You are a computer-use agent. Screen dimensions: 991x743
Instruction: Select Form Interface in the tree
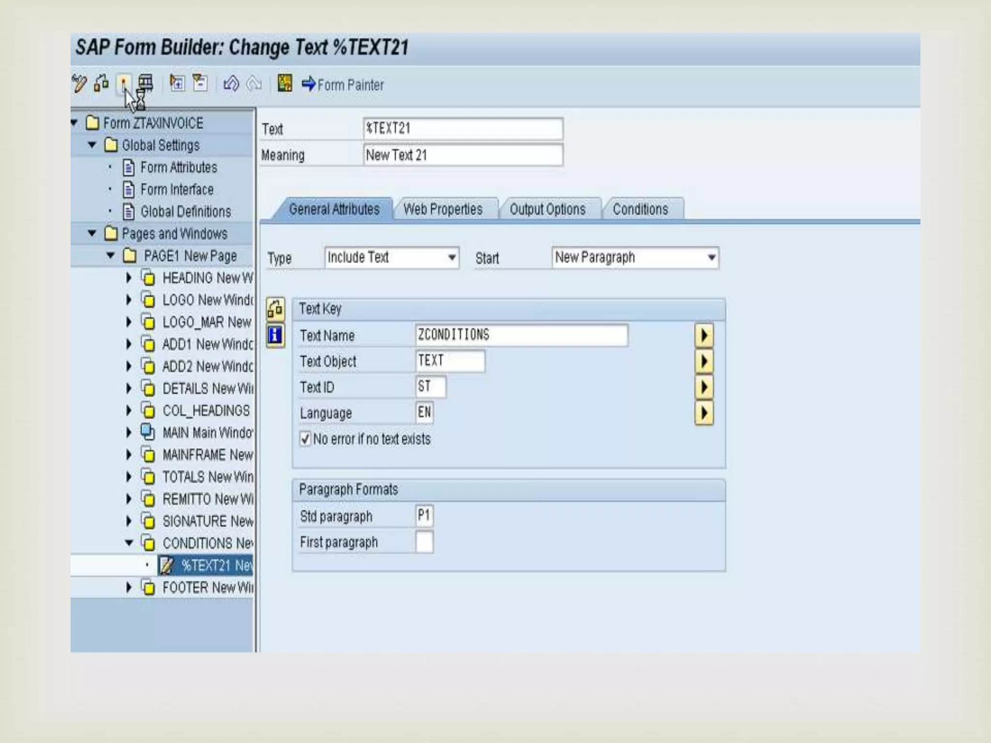177,190
